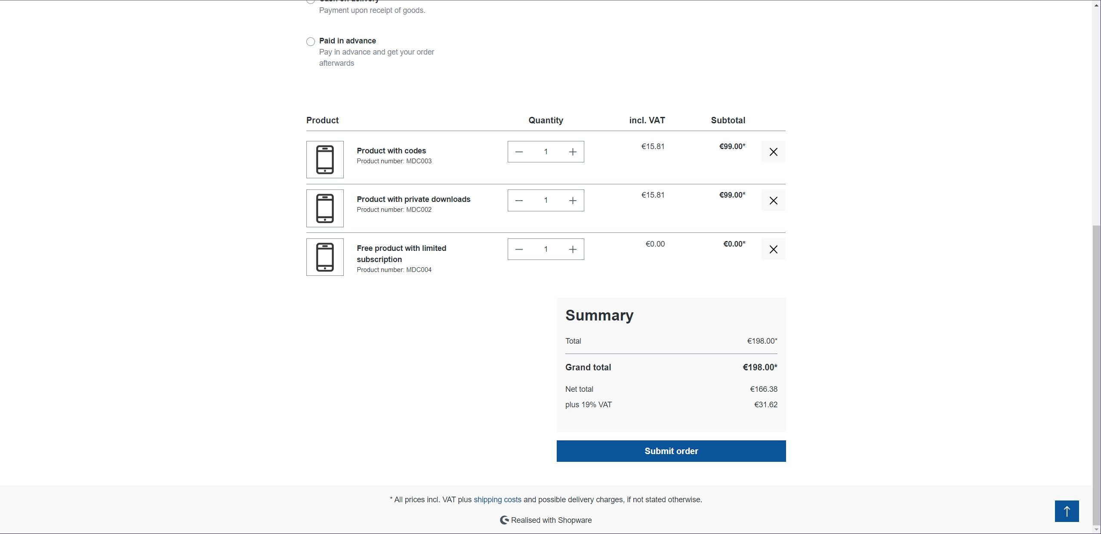Click the Net total value €166.38

764,389
